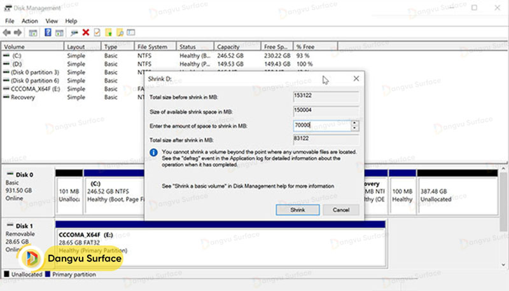Open the Action menu
This screenshot has width=509, height=291.
[x=29, y=21]
